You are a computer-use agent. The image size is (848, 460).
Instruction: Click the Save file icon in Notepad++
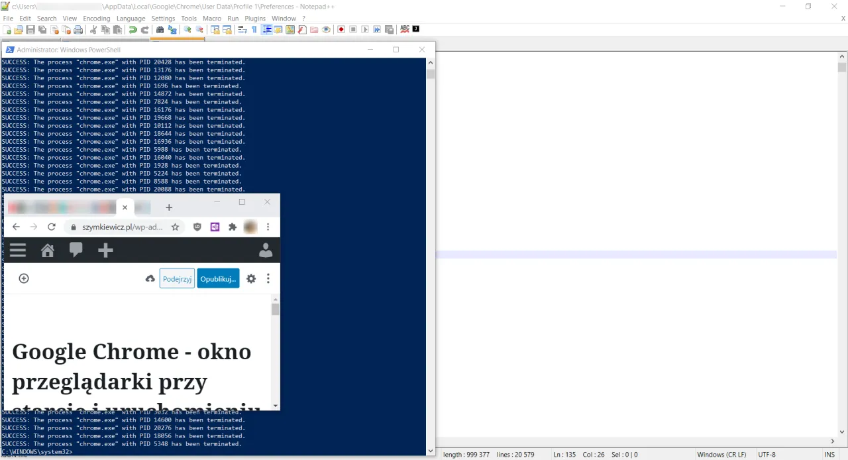30,29
